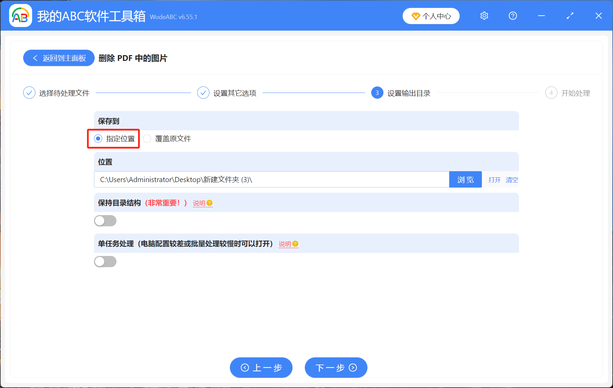Click the 打开 link next to 浏览
The width and height of the screenshot is (613, 388).
coord(494,180)
